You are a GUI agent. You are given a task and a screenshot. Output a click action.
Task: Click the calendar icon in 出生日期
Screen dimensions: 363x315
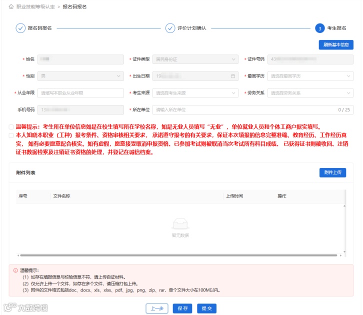(x=233, y=76)
